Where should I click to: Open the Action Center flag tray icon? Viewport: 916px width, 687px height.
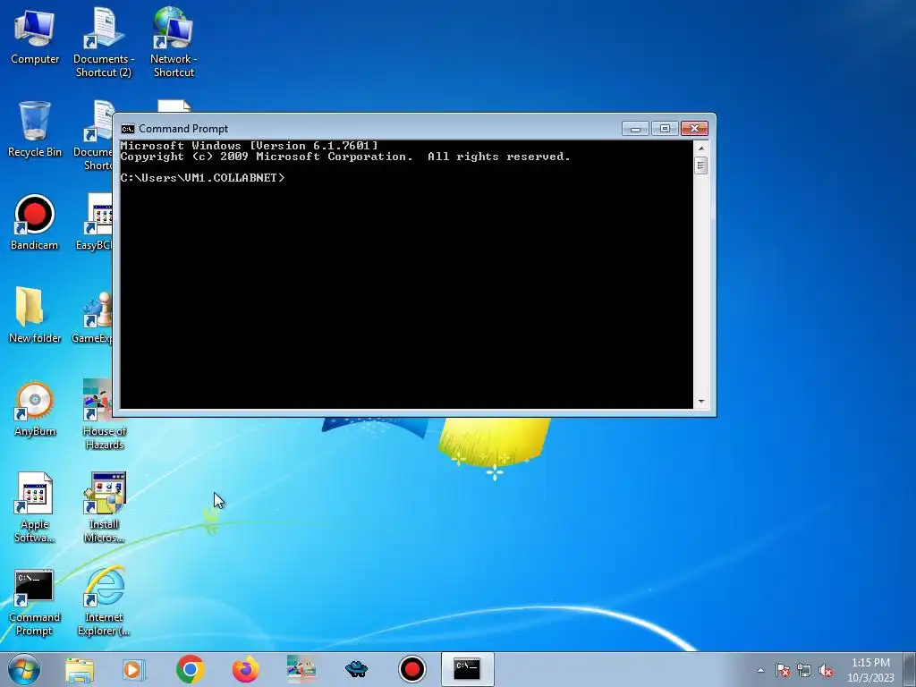point(782,670)
